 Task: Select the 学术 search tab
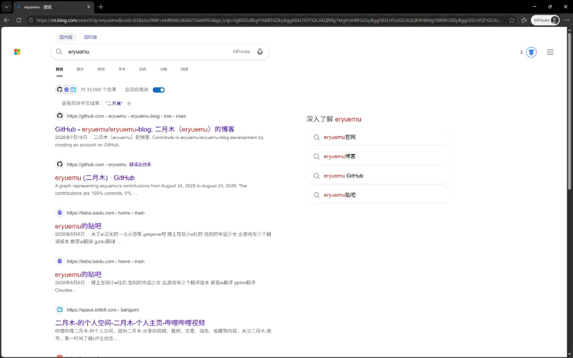pyautogui.click(x=121, y=69)
